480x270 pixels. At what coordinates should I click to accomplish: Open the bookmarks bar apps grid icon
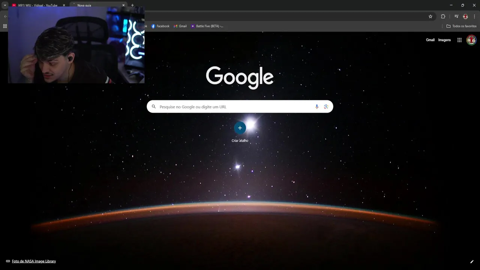5,26
